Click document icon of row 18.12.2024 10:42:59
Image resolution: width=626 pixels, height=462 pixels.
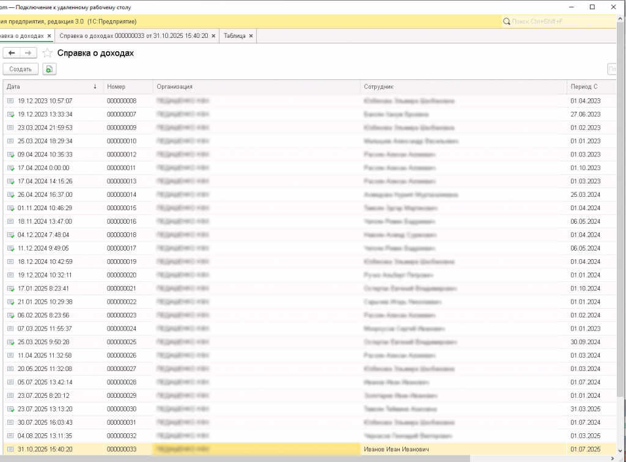(11, 262)
